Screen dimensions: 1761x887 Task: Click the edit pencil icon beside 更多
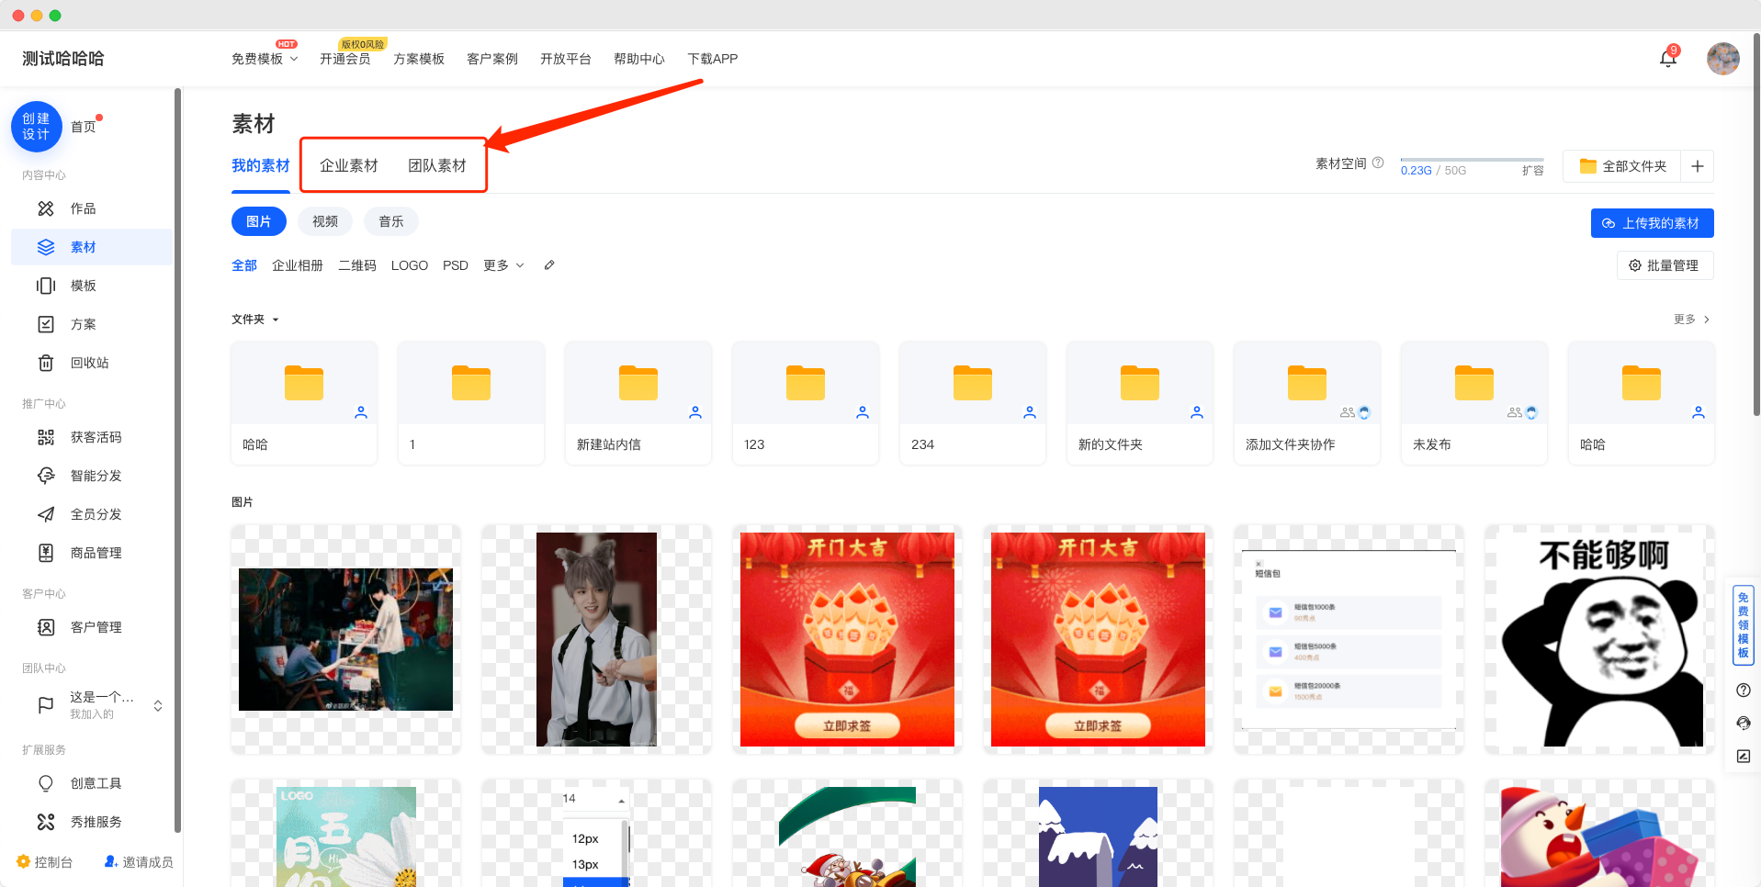pyautogui.click(x=549, y=265)
